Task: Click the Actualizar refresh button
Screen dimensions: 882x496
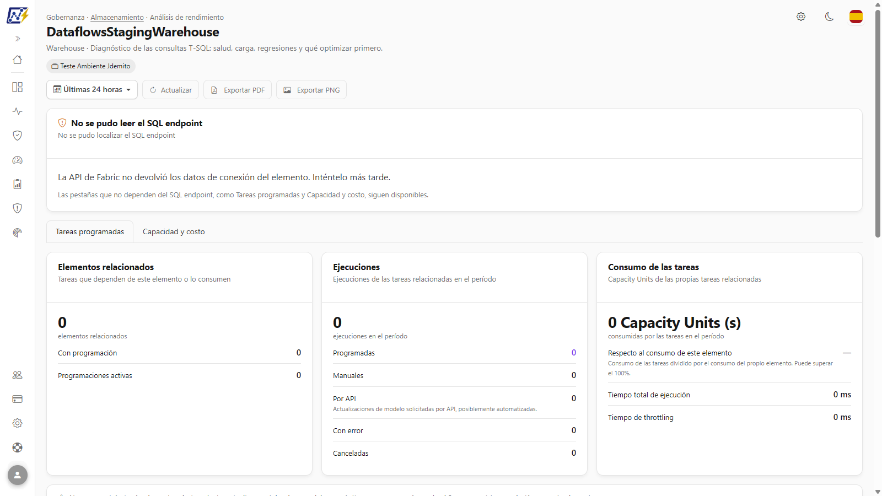Action: click(170, 90)
